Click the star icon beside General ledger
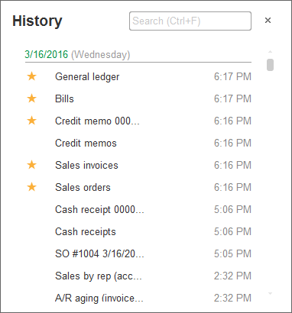Viewport: 292px width, 313px height. click(31, 76)
